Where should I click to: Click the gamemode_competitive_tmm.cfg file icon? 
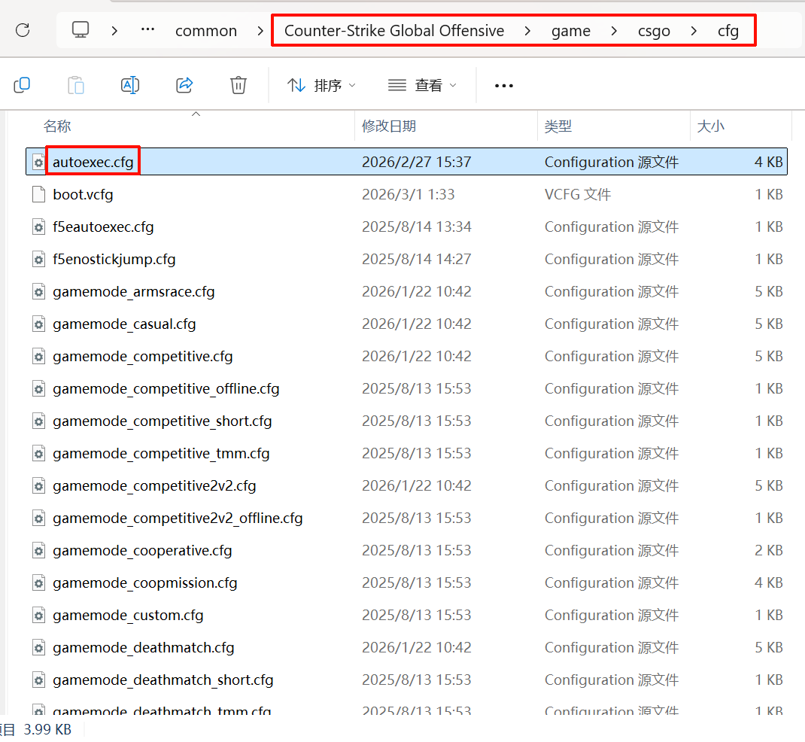[38, 454]
